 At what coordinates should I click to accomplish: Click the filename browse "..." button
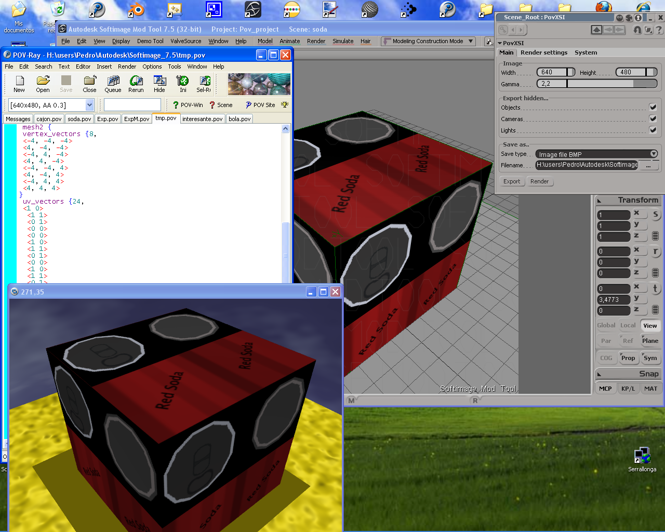(x=648, y=165)
